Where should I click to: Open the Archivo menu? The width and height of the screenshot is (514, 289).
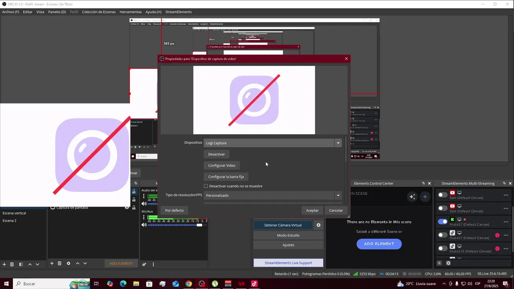point(10,12)
